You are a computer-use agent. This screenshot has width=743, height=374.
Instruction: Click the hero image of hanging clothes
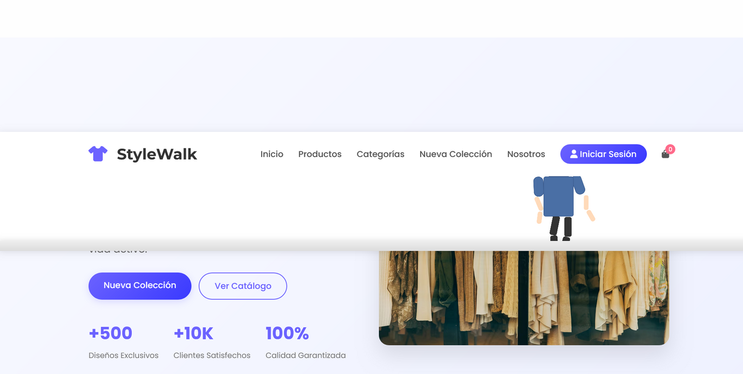523,298
